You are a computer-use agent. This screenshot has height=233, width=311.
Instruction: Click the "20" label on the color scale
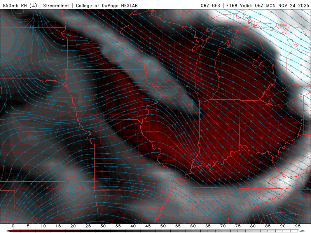(x=73, y=226)
